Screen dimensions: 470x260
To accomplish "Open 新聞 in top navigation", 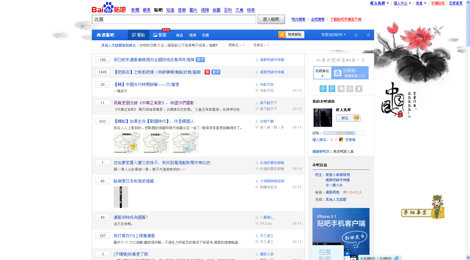I will pos(135,10).
